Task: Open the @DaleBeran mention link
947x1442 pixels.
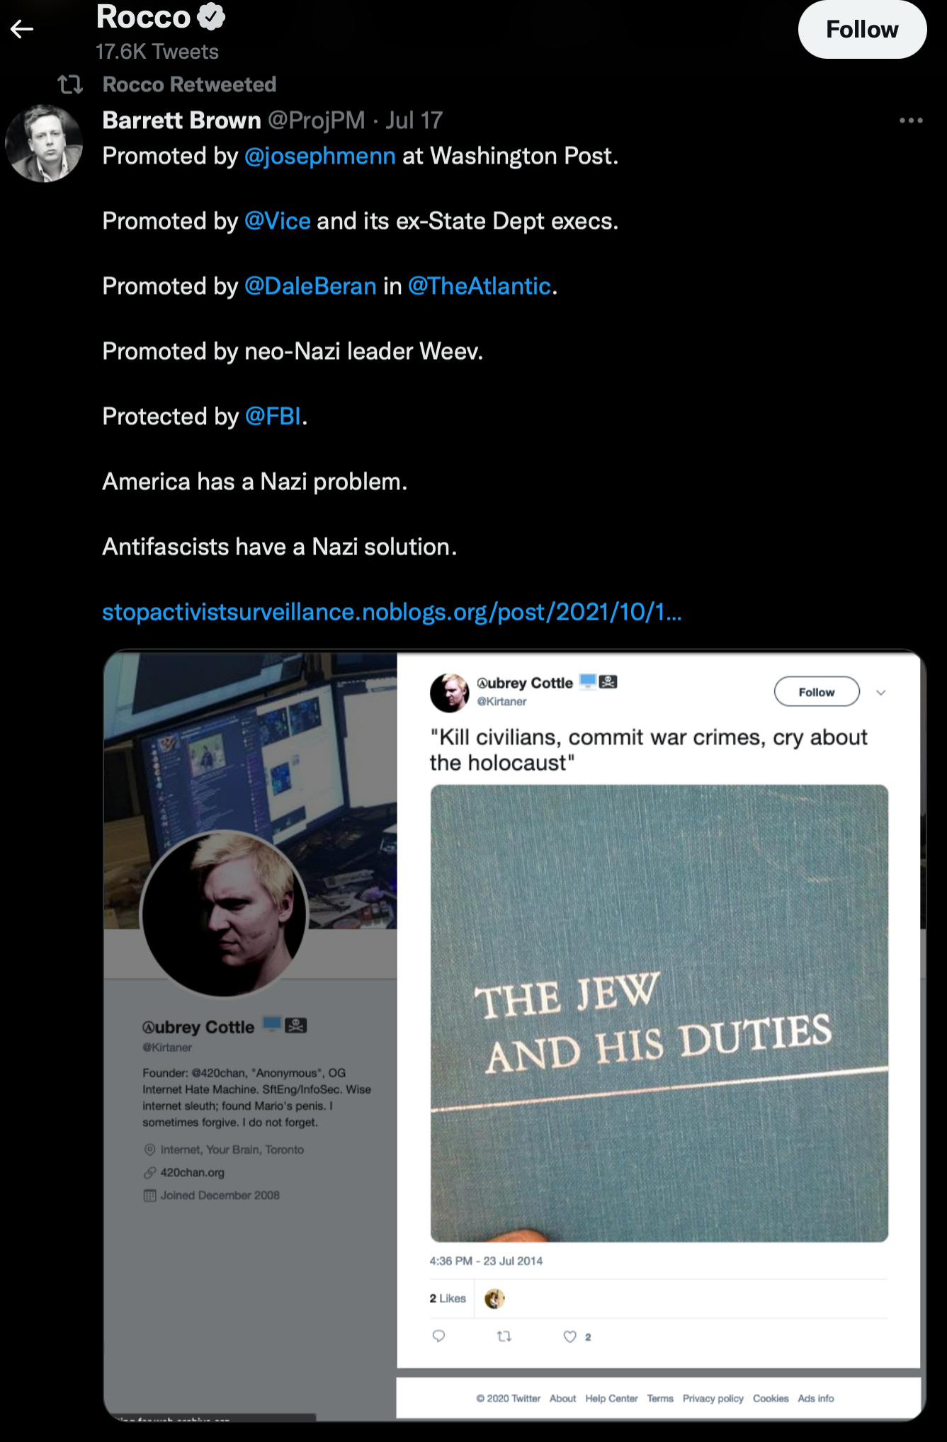Action: [310, 286]
